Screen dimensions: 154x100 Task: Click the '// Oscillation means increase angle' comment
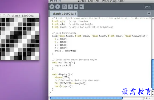point(74,60)
